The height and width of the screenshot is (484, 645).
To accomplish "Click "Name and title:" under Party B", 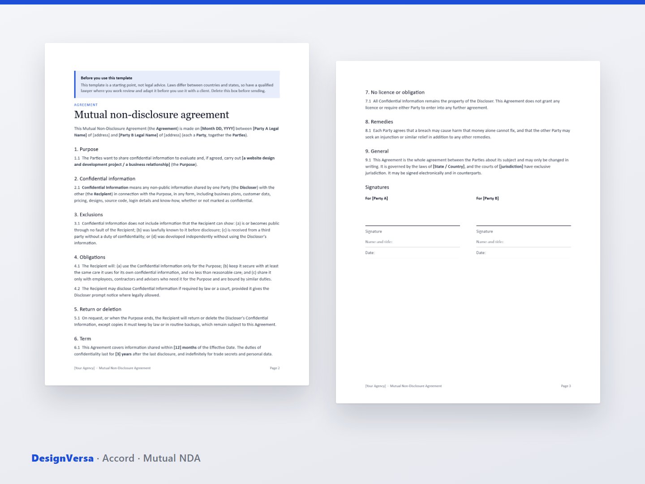I will point(490,242).
